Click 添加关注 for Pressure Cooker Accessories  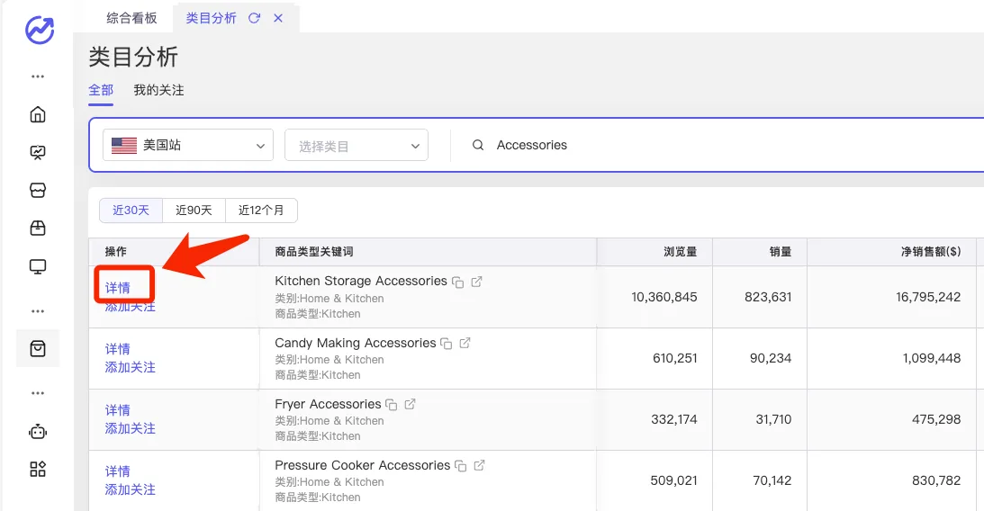[x=130, y=489]
